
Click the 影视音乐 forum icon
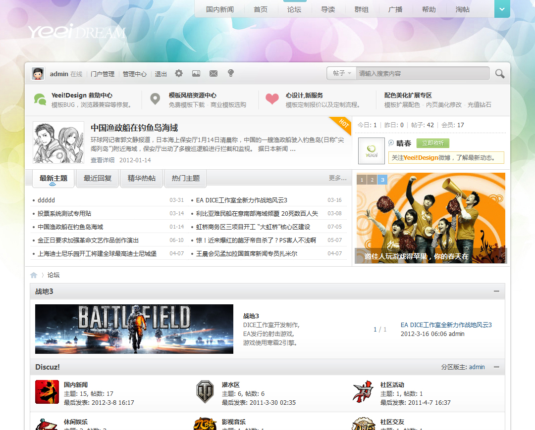click(205, 424)
